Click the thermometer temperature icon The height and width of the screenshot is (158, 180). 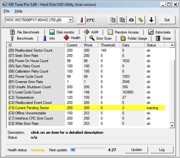tap(81, 20)
